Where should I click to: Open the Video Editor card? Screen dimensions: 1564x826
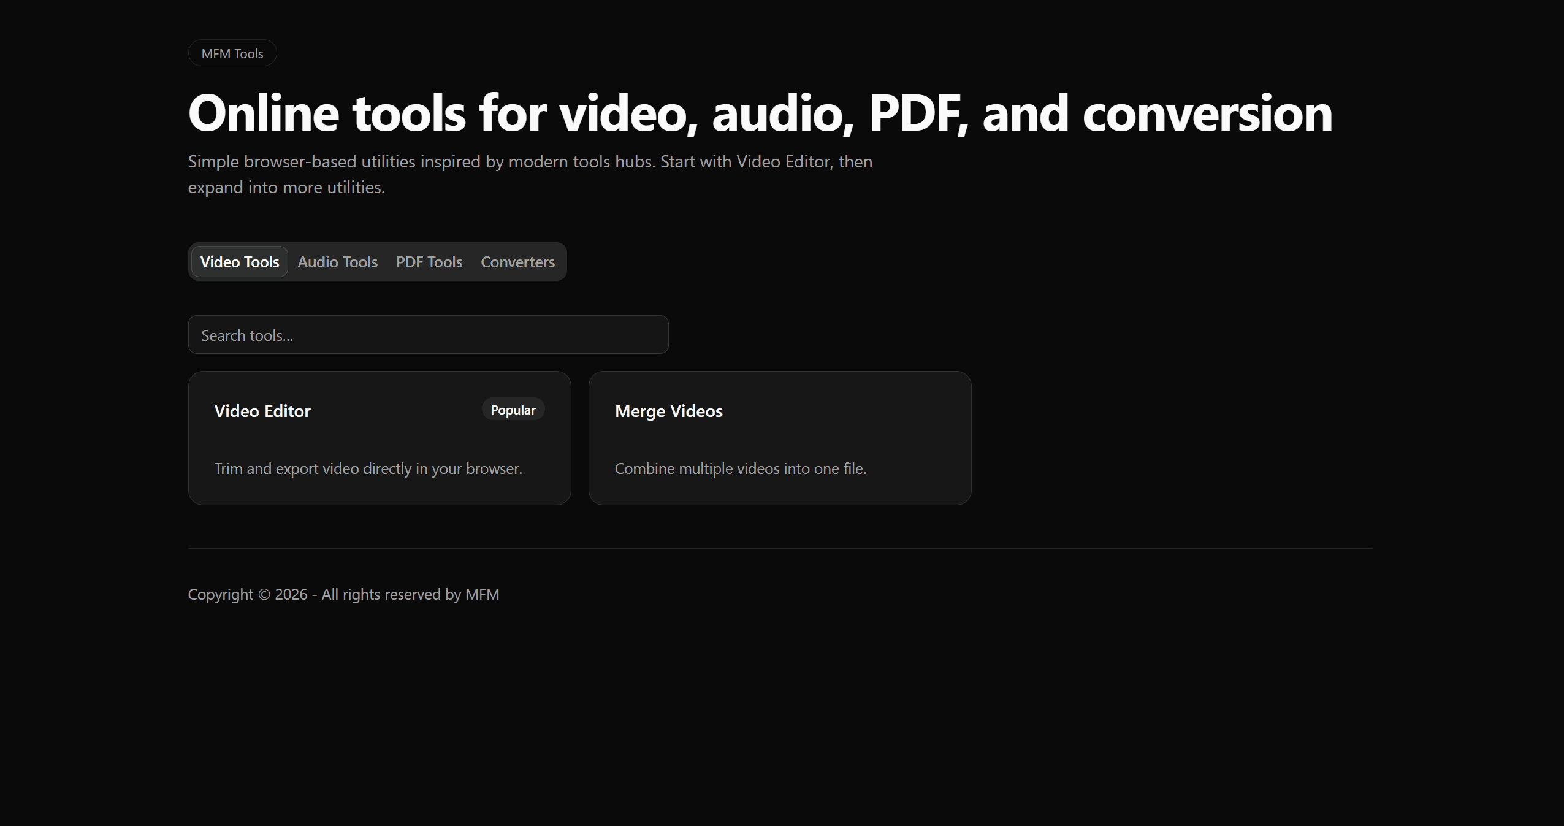coord(379,437)
